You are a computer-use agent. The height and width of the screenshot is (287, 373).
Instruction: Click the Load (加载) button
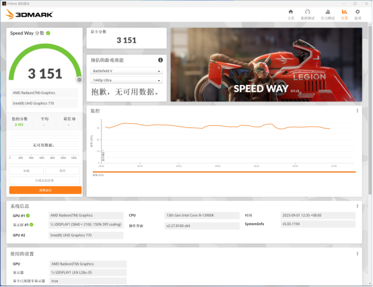coord(26,170)
